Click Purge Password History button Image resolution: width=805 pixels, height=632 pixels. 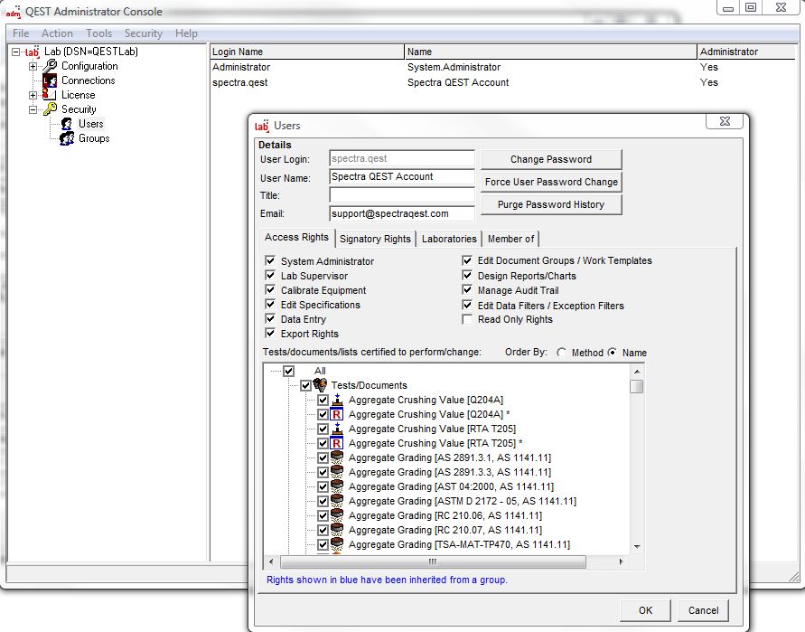[550, 204]
